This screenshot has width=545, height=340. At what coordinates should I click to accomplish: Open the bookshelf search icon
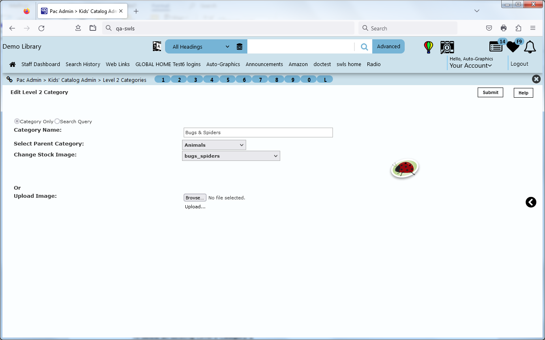coord(447,47)
